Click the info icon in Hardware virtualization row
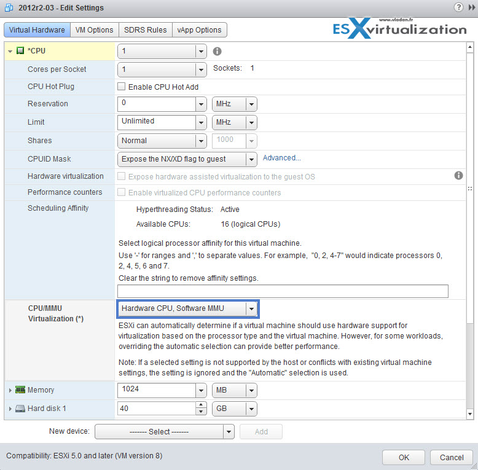 [458, 175]
